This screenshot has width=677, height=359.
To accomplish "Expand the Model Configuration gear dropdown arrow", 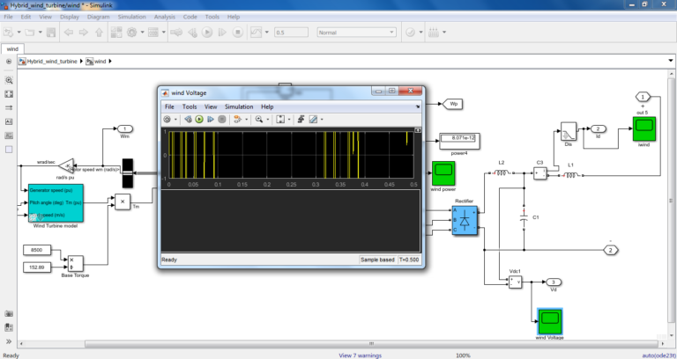I will coord(142,33).
